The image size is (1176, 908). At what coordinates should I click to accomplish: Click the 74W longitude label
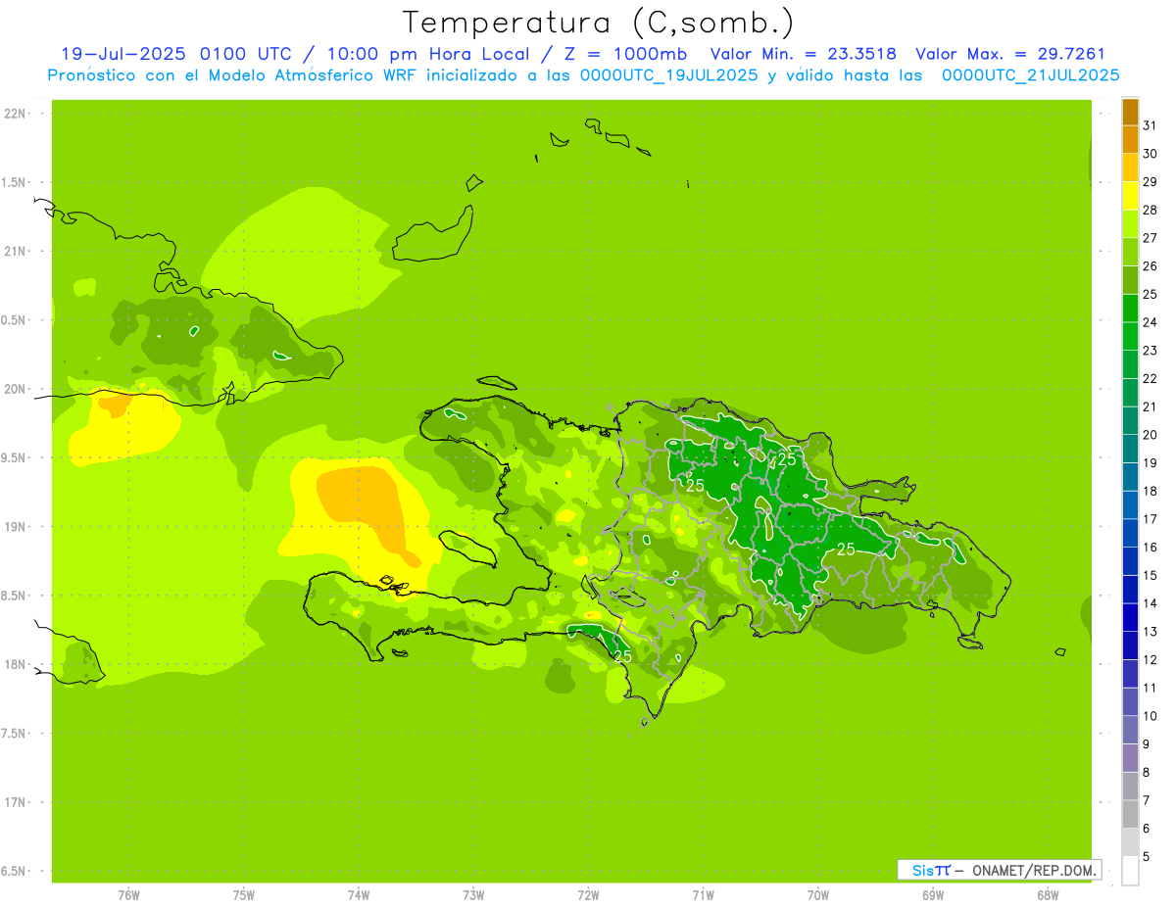click(x=359, y=895)
